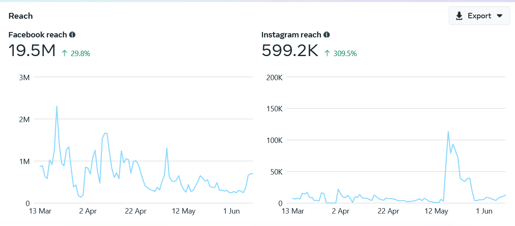Show the Facebook reach info tooltip icon
The width and height of the screenshot is (515, 226).
pos(72,35)
